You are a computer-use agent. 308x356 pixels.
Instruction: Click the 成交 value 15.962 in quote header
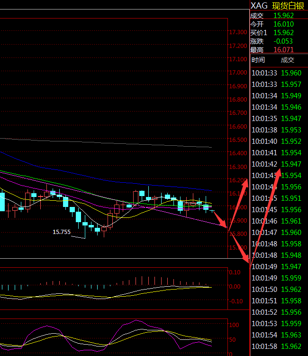[x=283, y=16]
